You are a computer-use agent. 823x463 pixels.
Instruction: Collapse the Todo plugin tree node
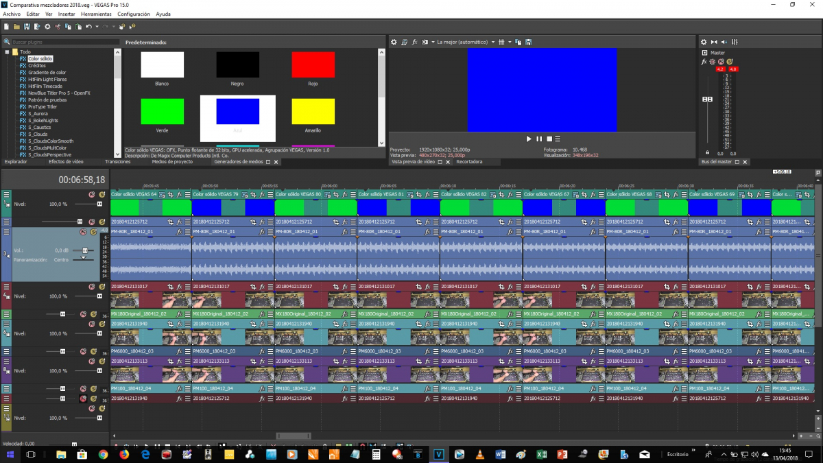click(7, 52)
